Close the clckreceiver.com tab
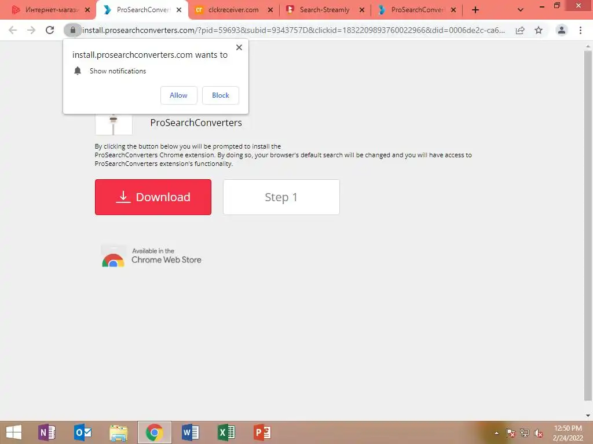 [270, 10]
